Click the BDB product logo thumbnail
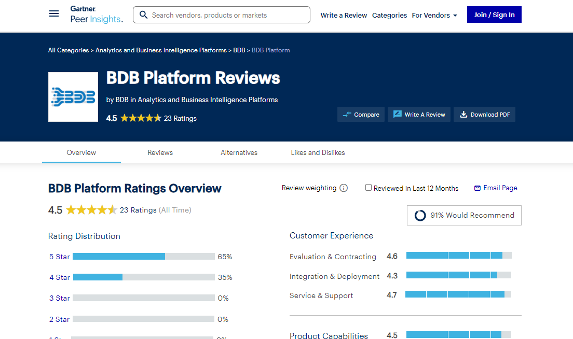 coord(73,97)
